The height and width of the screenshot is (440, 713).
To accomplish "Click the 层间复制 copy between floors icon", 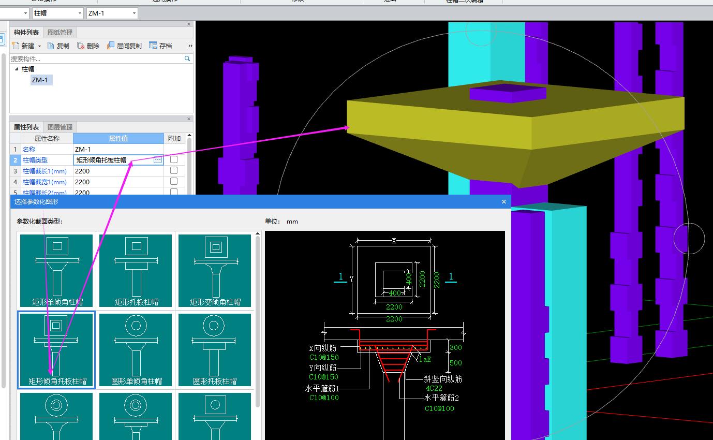I will [111, 46].
